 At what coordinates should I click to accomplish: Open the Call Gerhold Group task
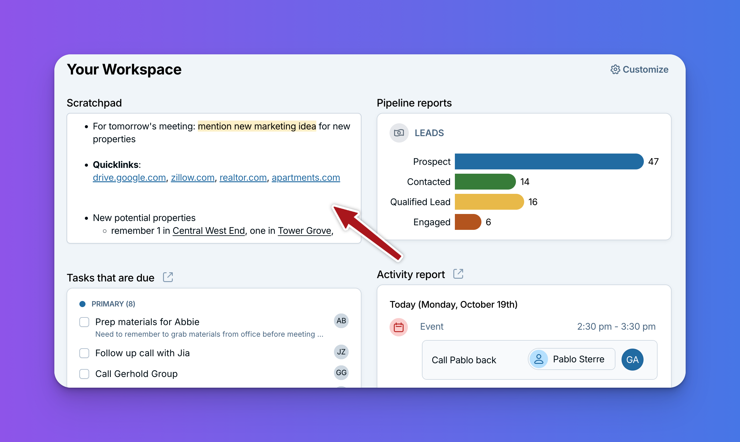pyautogui.click(x=136, y=374)
